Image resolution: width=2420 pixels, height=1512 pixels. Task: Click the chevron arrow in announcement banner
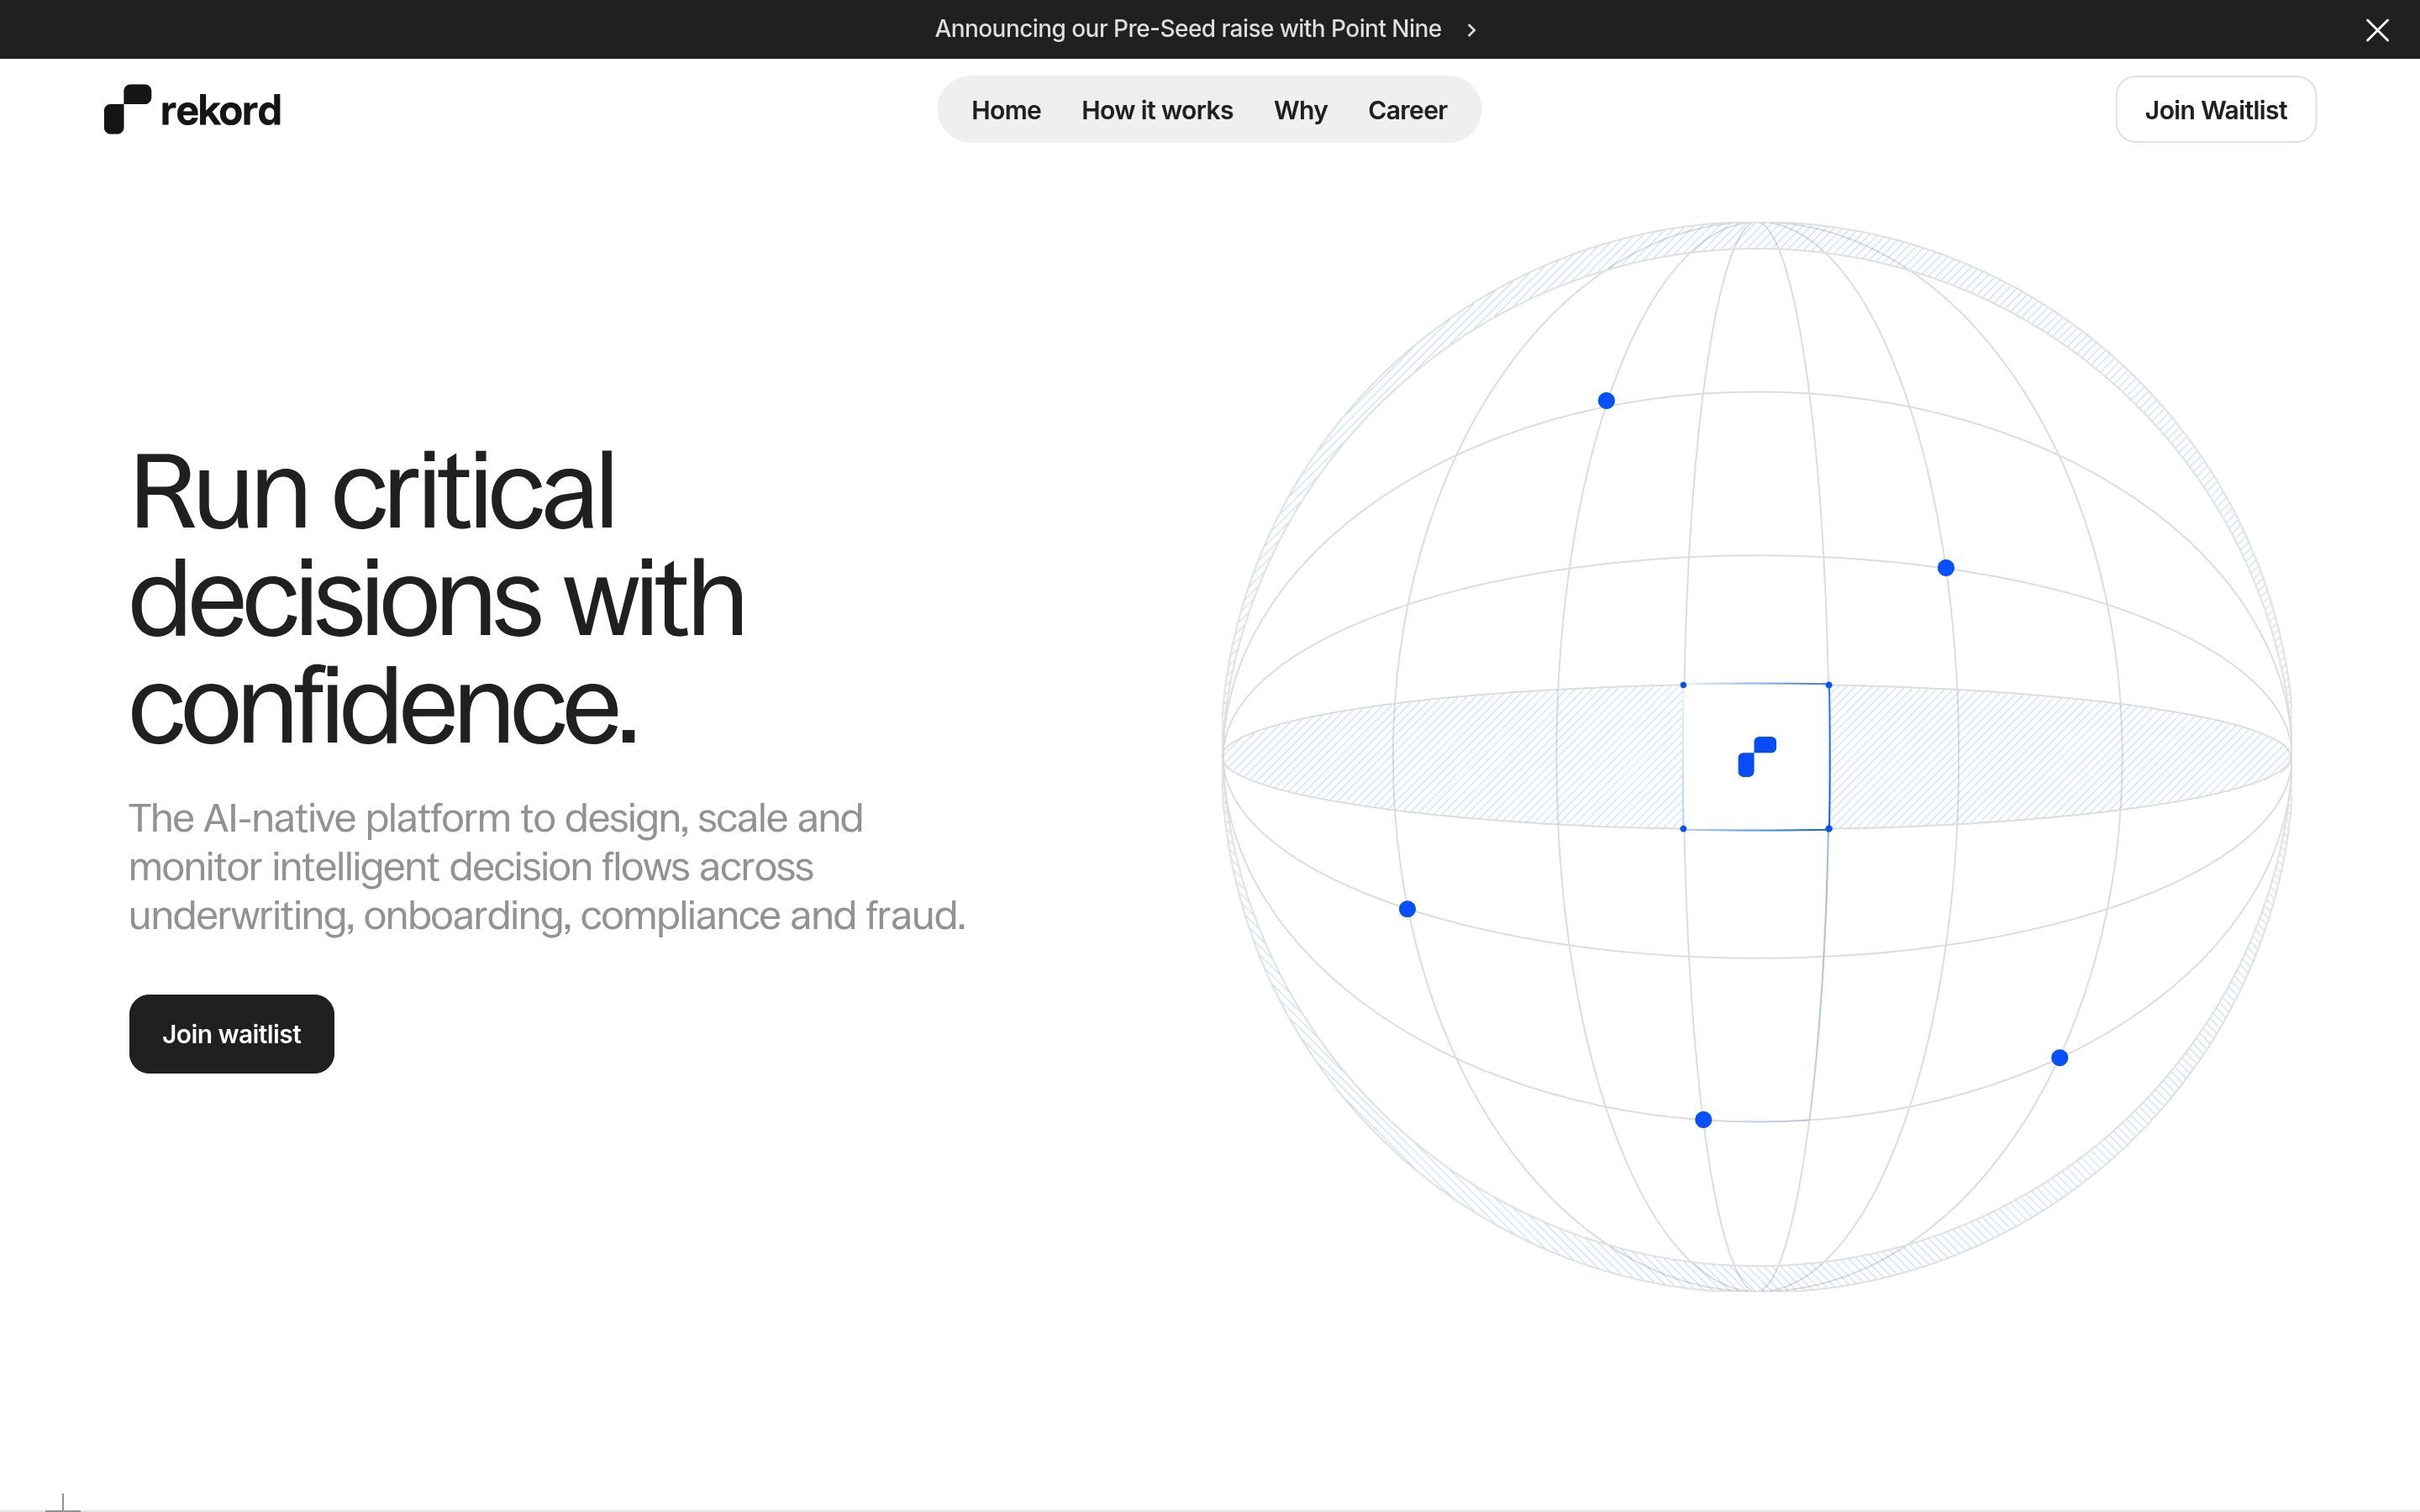pyautogui.click(x=1471, y=30)
